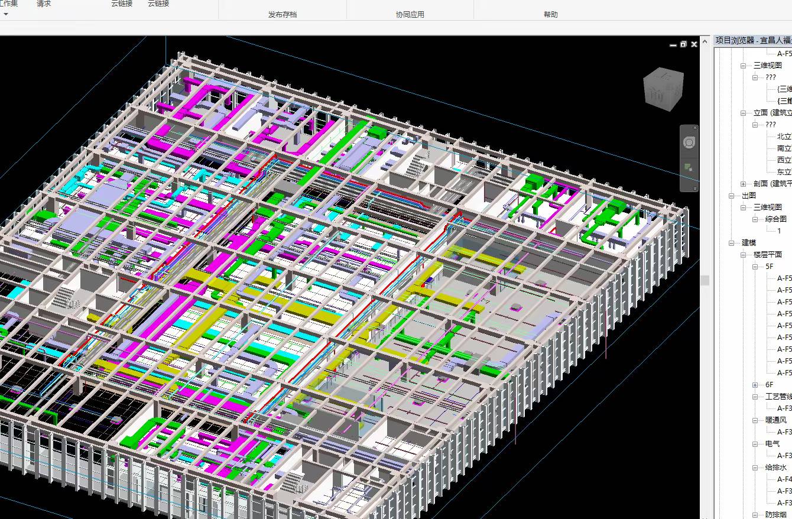Click the 发布存档 ribbon panel label
Screen dimensions: 792x519
click(283, 15)
